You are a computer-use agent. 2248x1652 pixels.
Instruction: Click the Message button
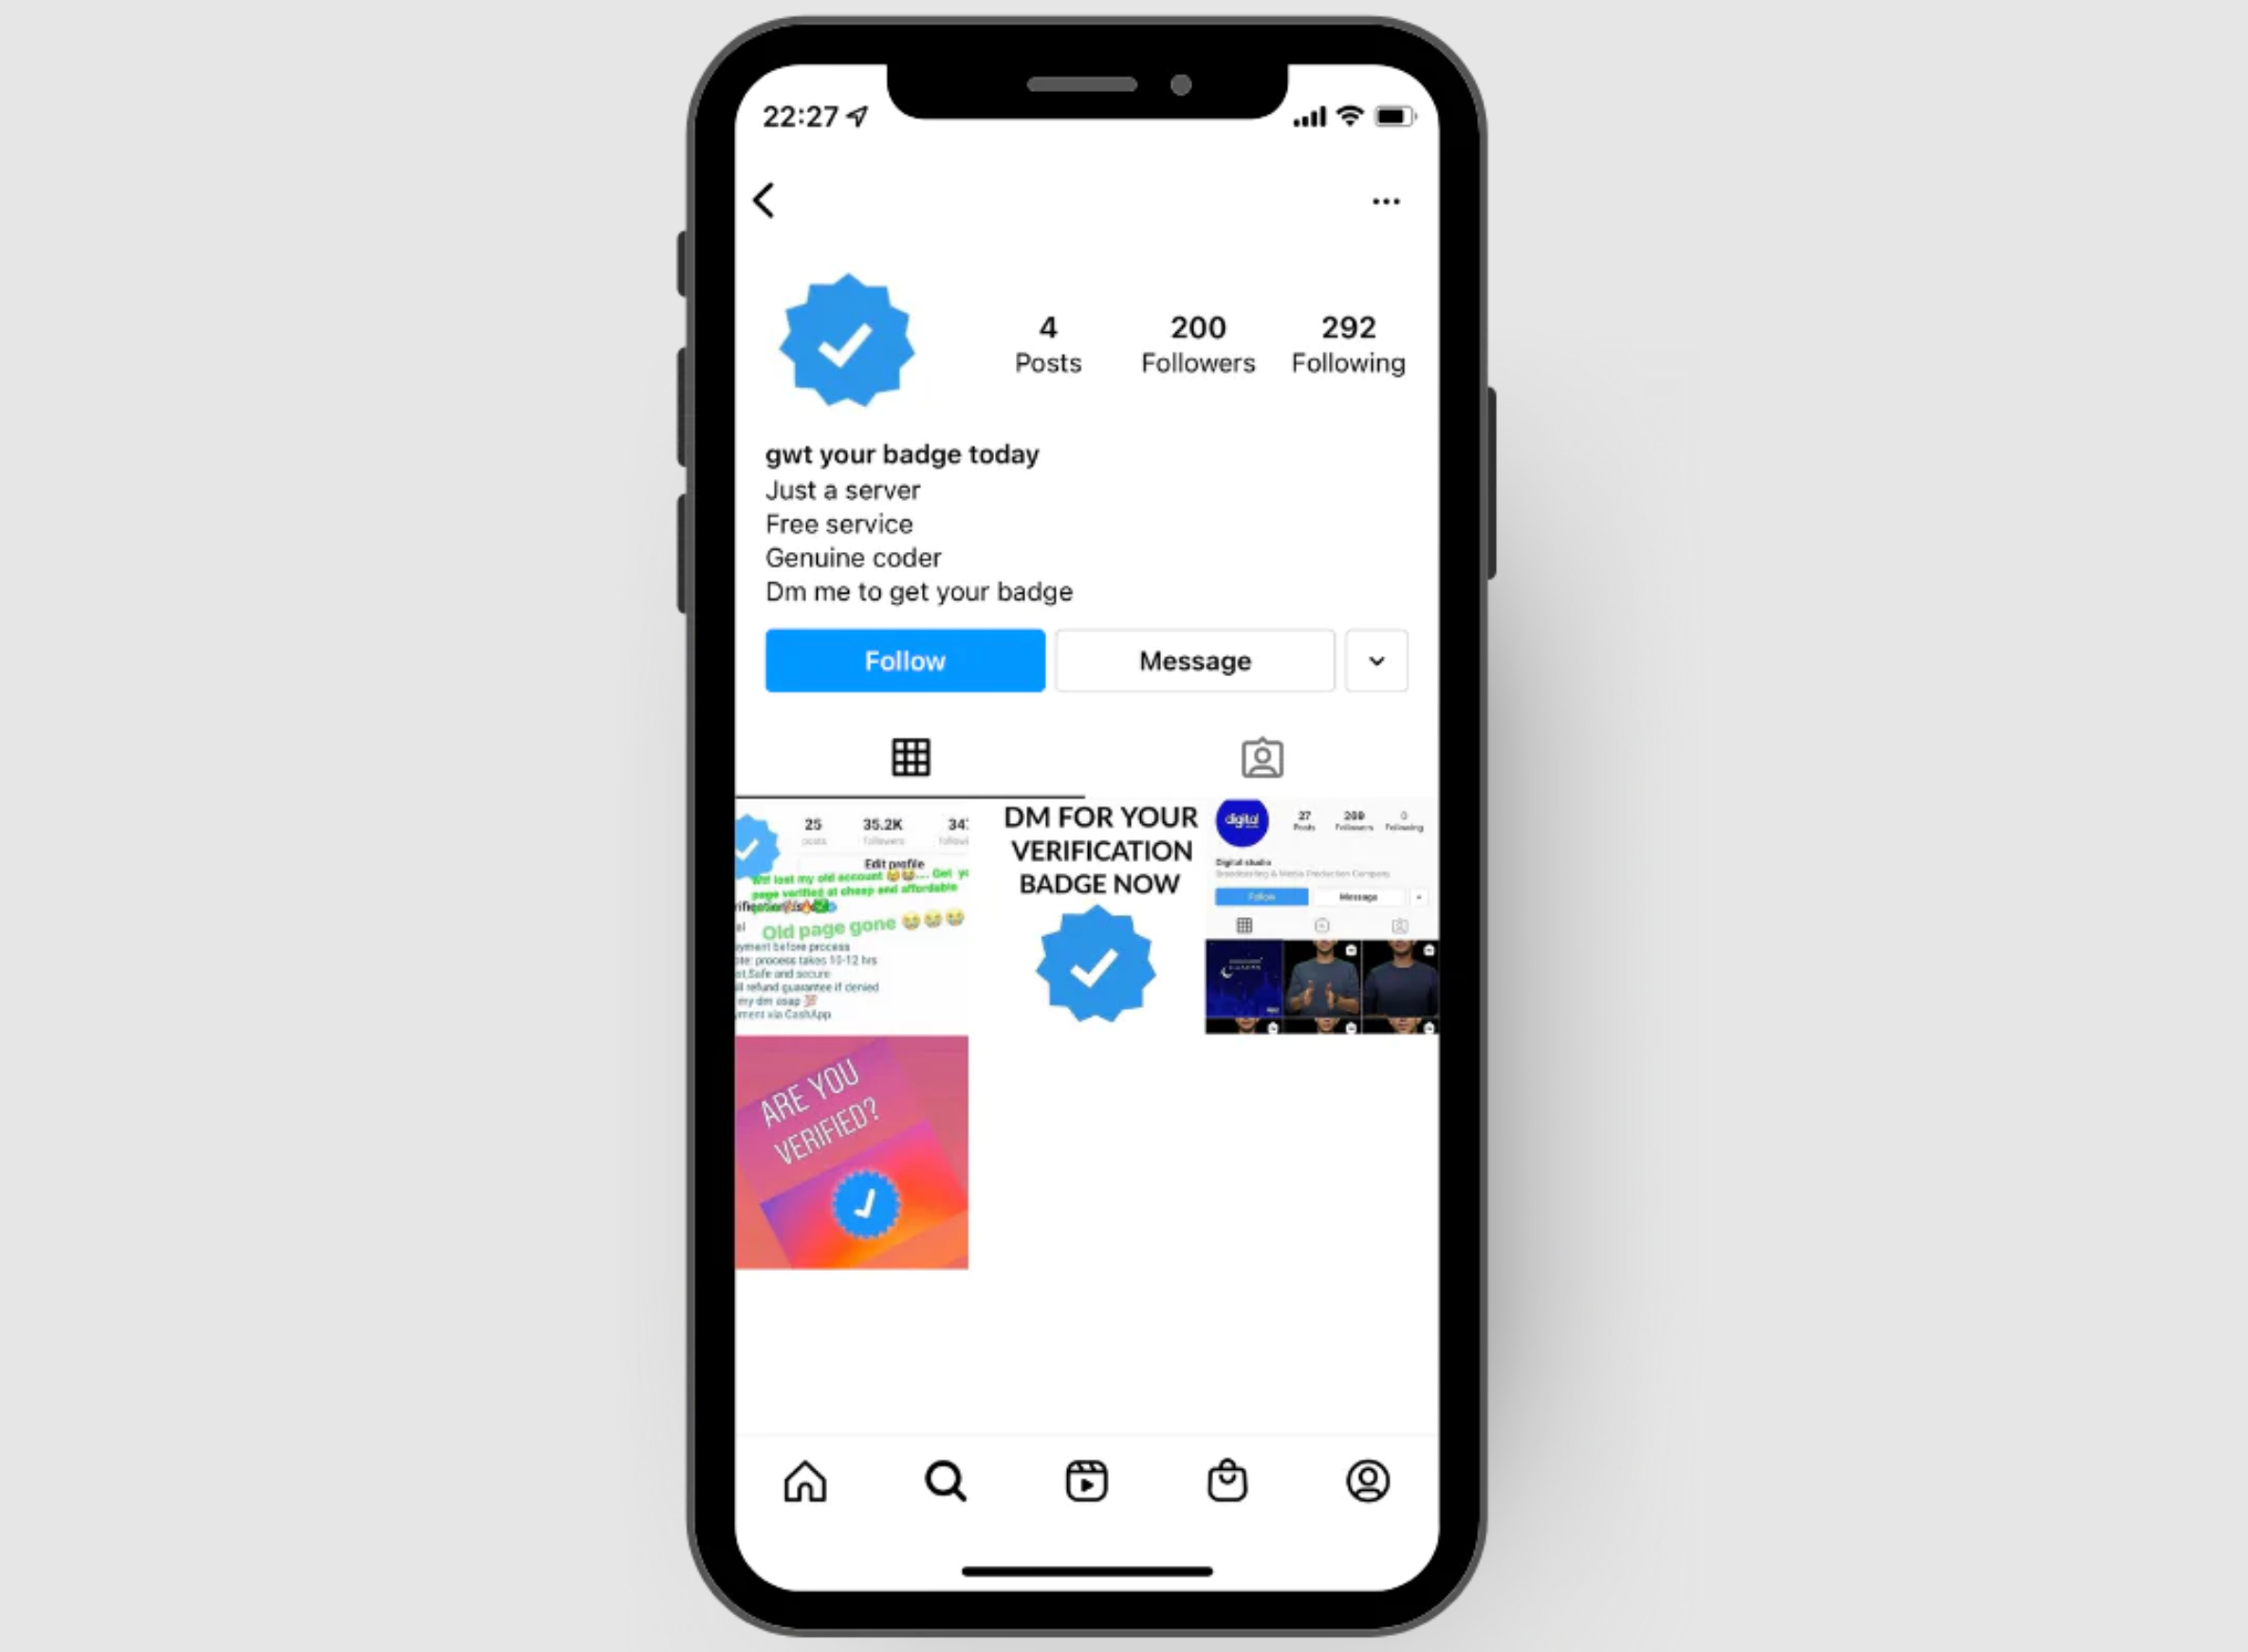[1195, 659]
